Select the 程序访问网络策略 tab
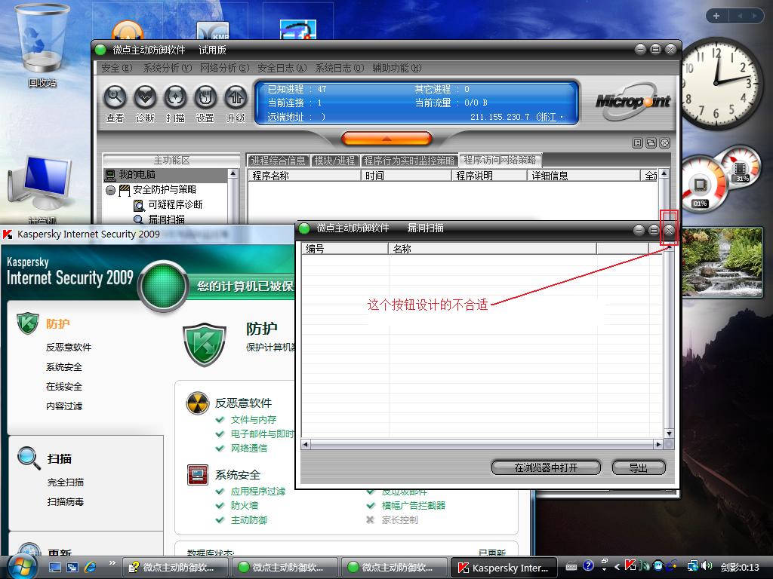This screenshot has height=579, width=773. (x=500, y=160)
